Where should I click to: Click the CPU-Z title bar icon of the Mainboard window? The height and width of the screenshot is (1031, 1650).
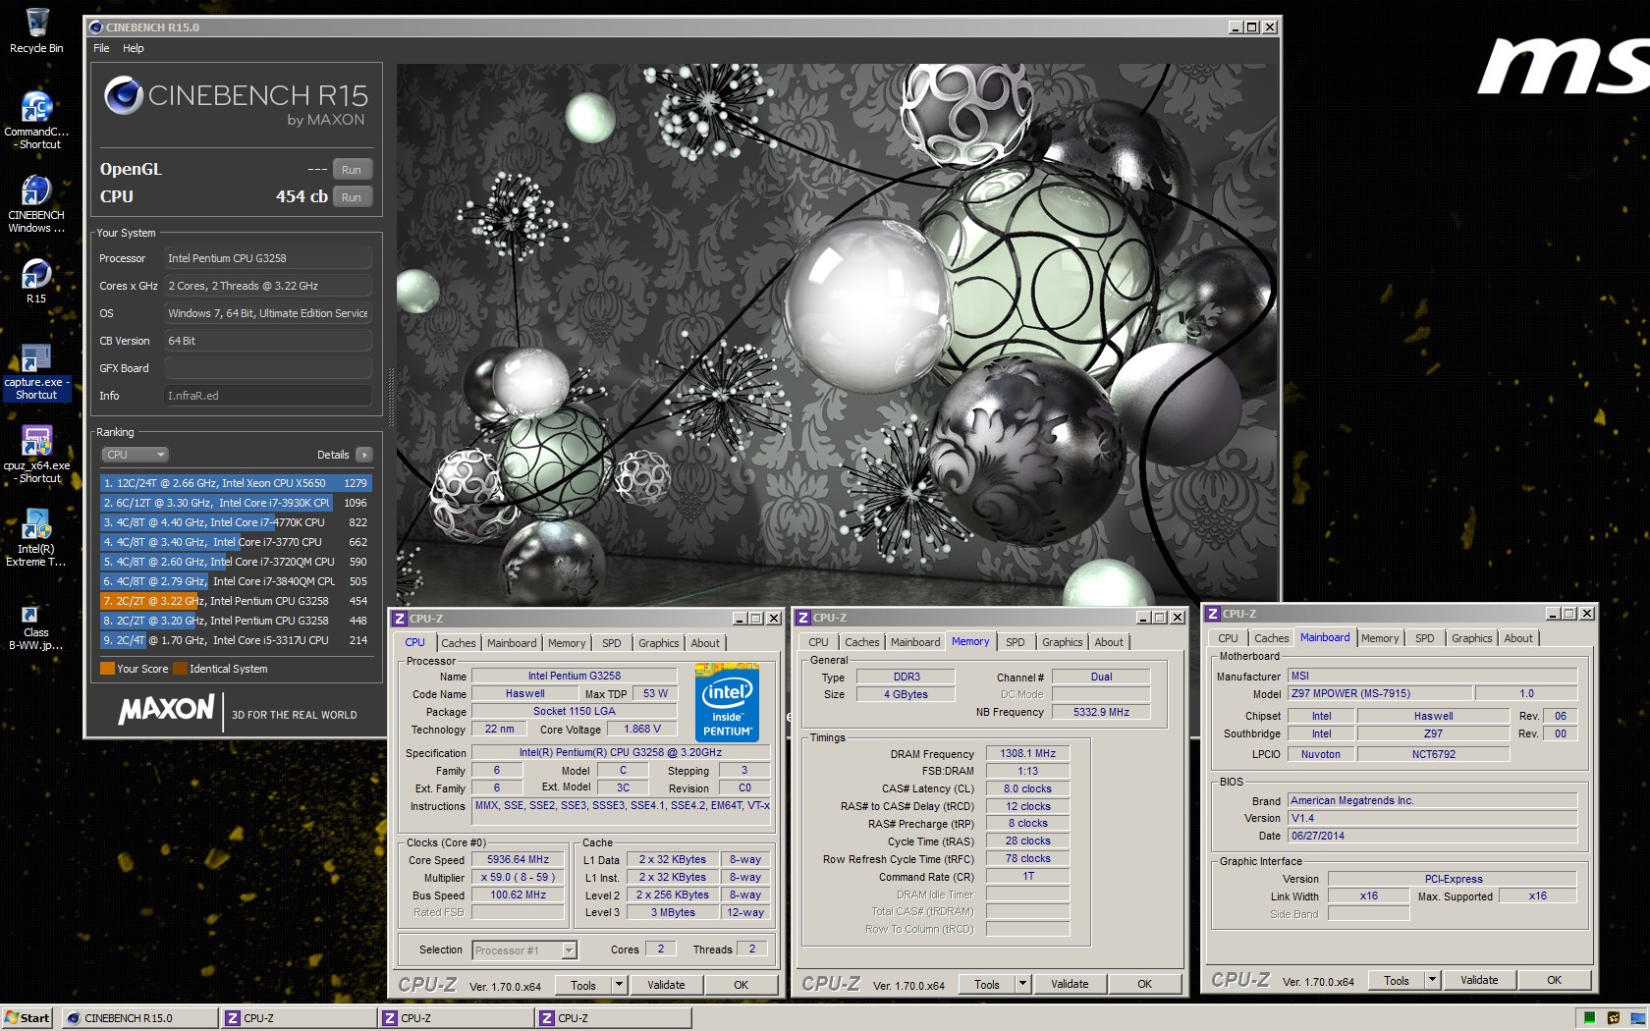[x=1213, y=614]
